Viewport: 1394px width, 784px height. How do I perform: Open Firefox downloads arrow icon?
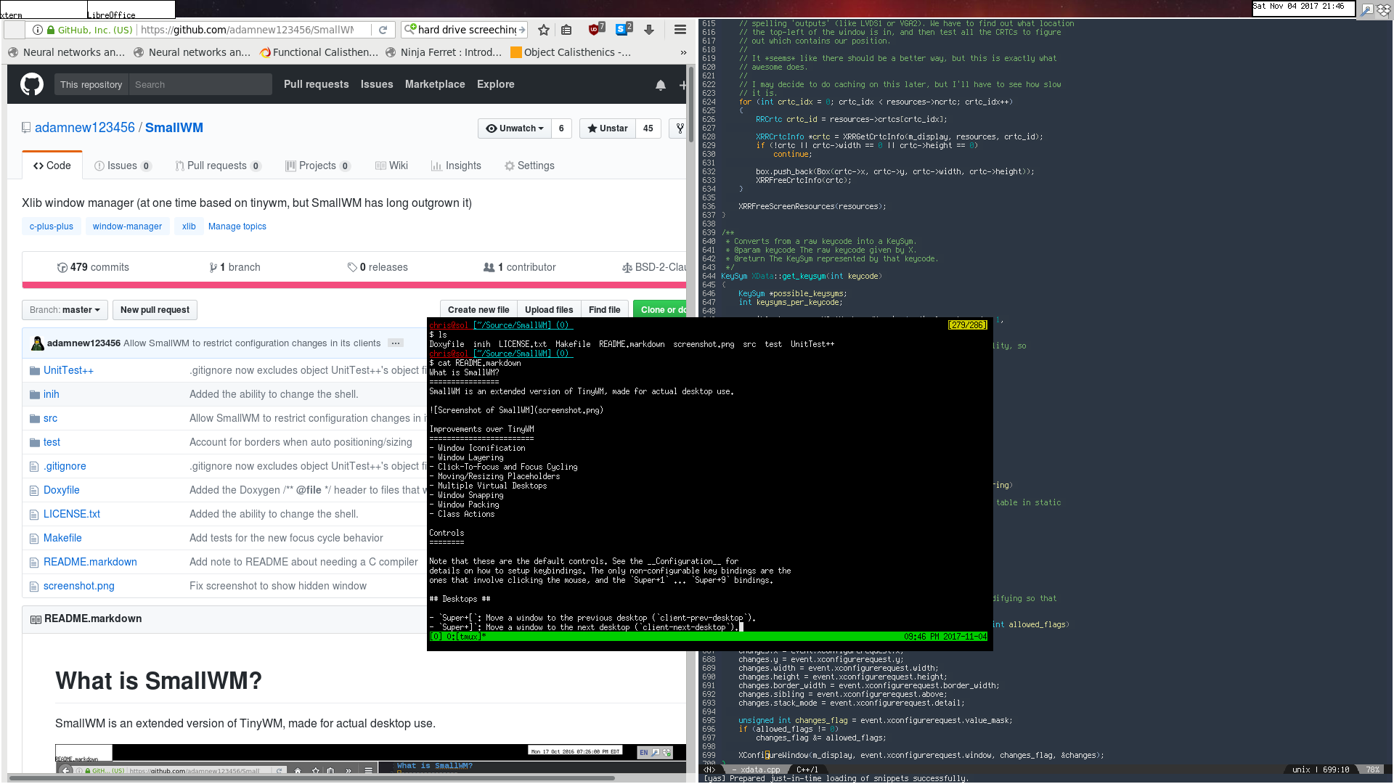[649, 30]
